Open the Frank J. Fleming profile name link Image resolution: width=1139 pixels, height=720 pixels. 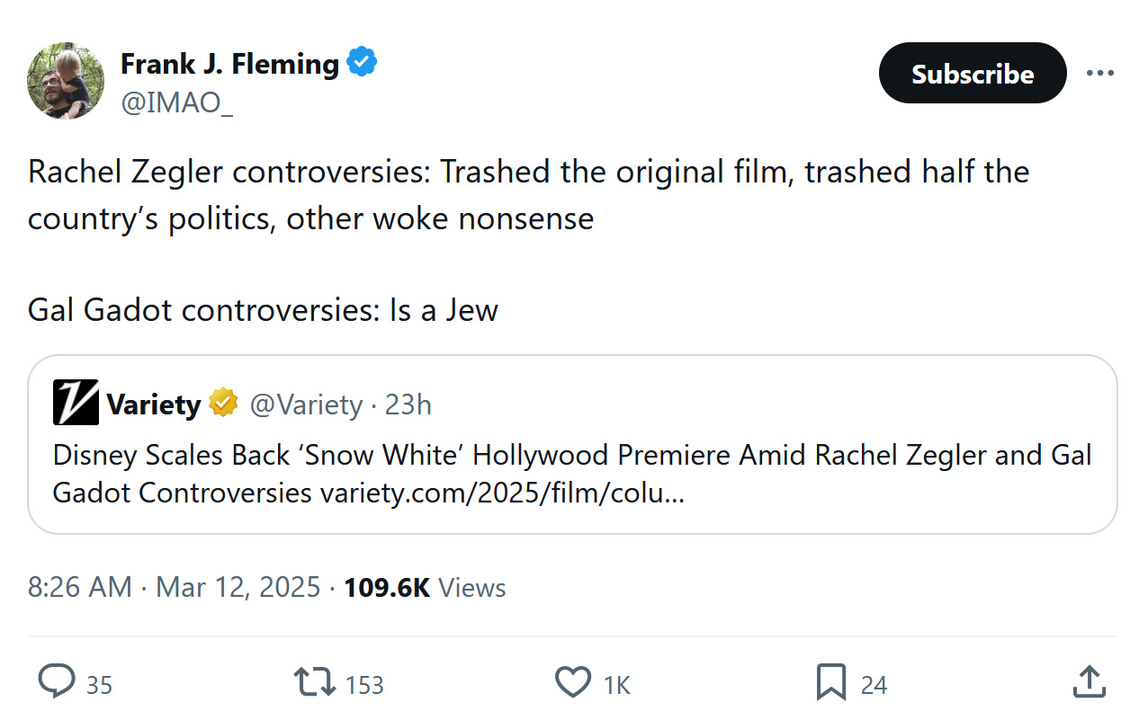(x=229, y=64)
